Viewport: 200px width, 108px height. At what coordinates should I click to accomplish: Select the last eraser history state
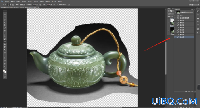(x=184, y=37)
